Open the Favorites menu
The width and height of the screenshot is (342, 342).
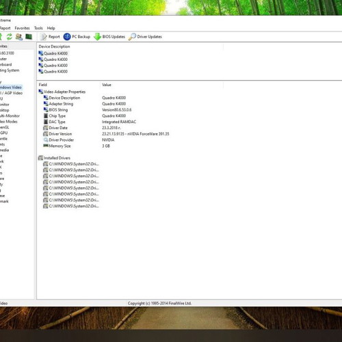22,28
